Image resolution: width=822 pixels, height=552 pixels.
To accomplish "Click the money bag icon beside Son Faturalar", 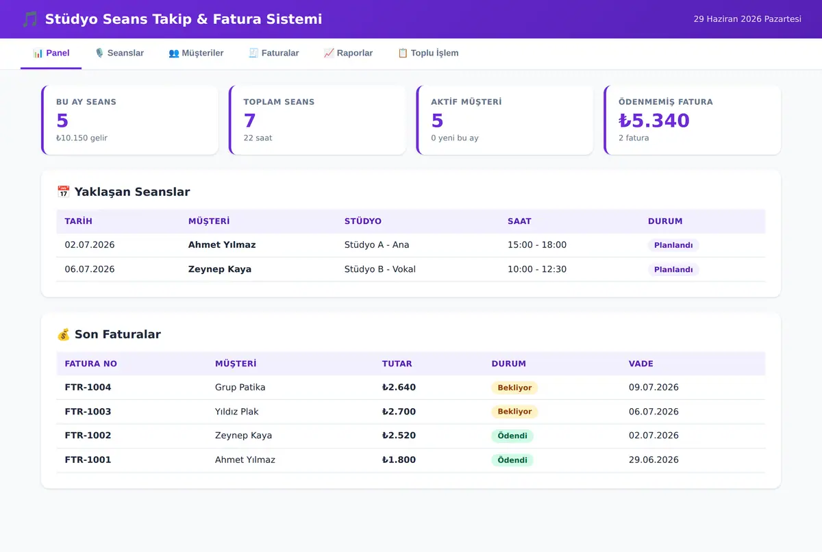I will [63, 334].
